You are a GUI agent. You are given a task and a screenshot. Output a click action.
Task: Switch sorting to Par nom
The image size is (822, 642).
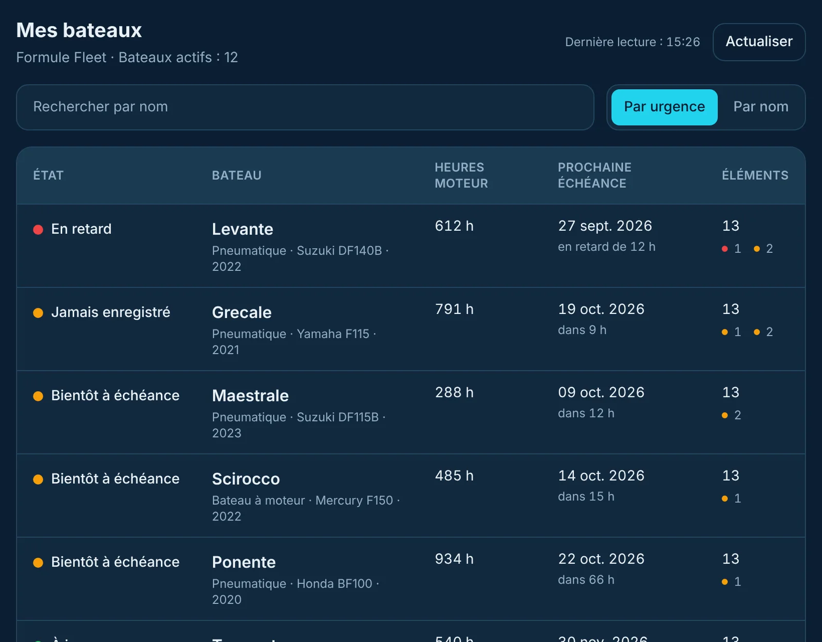(x=761, y=107)
